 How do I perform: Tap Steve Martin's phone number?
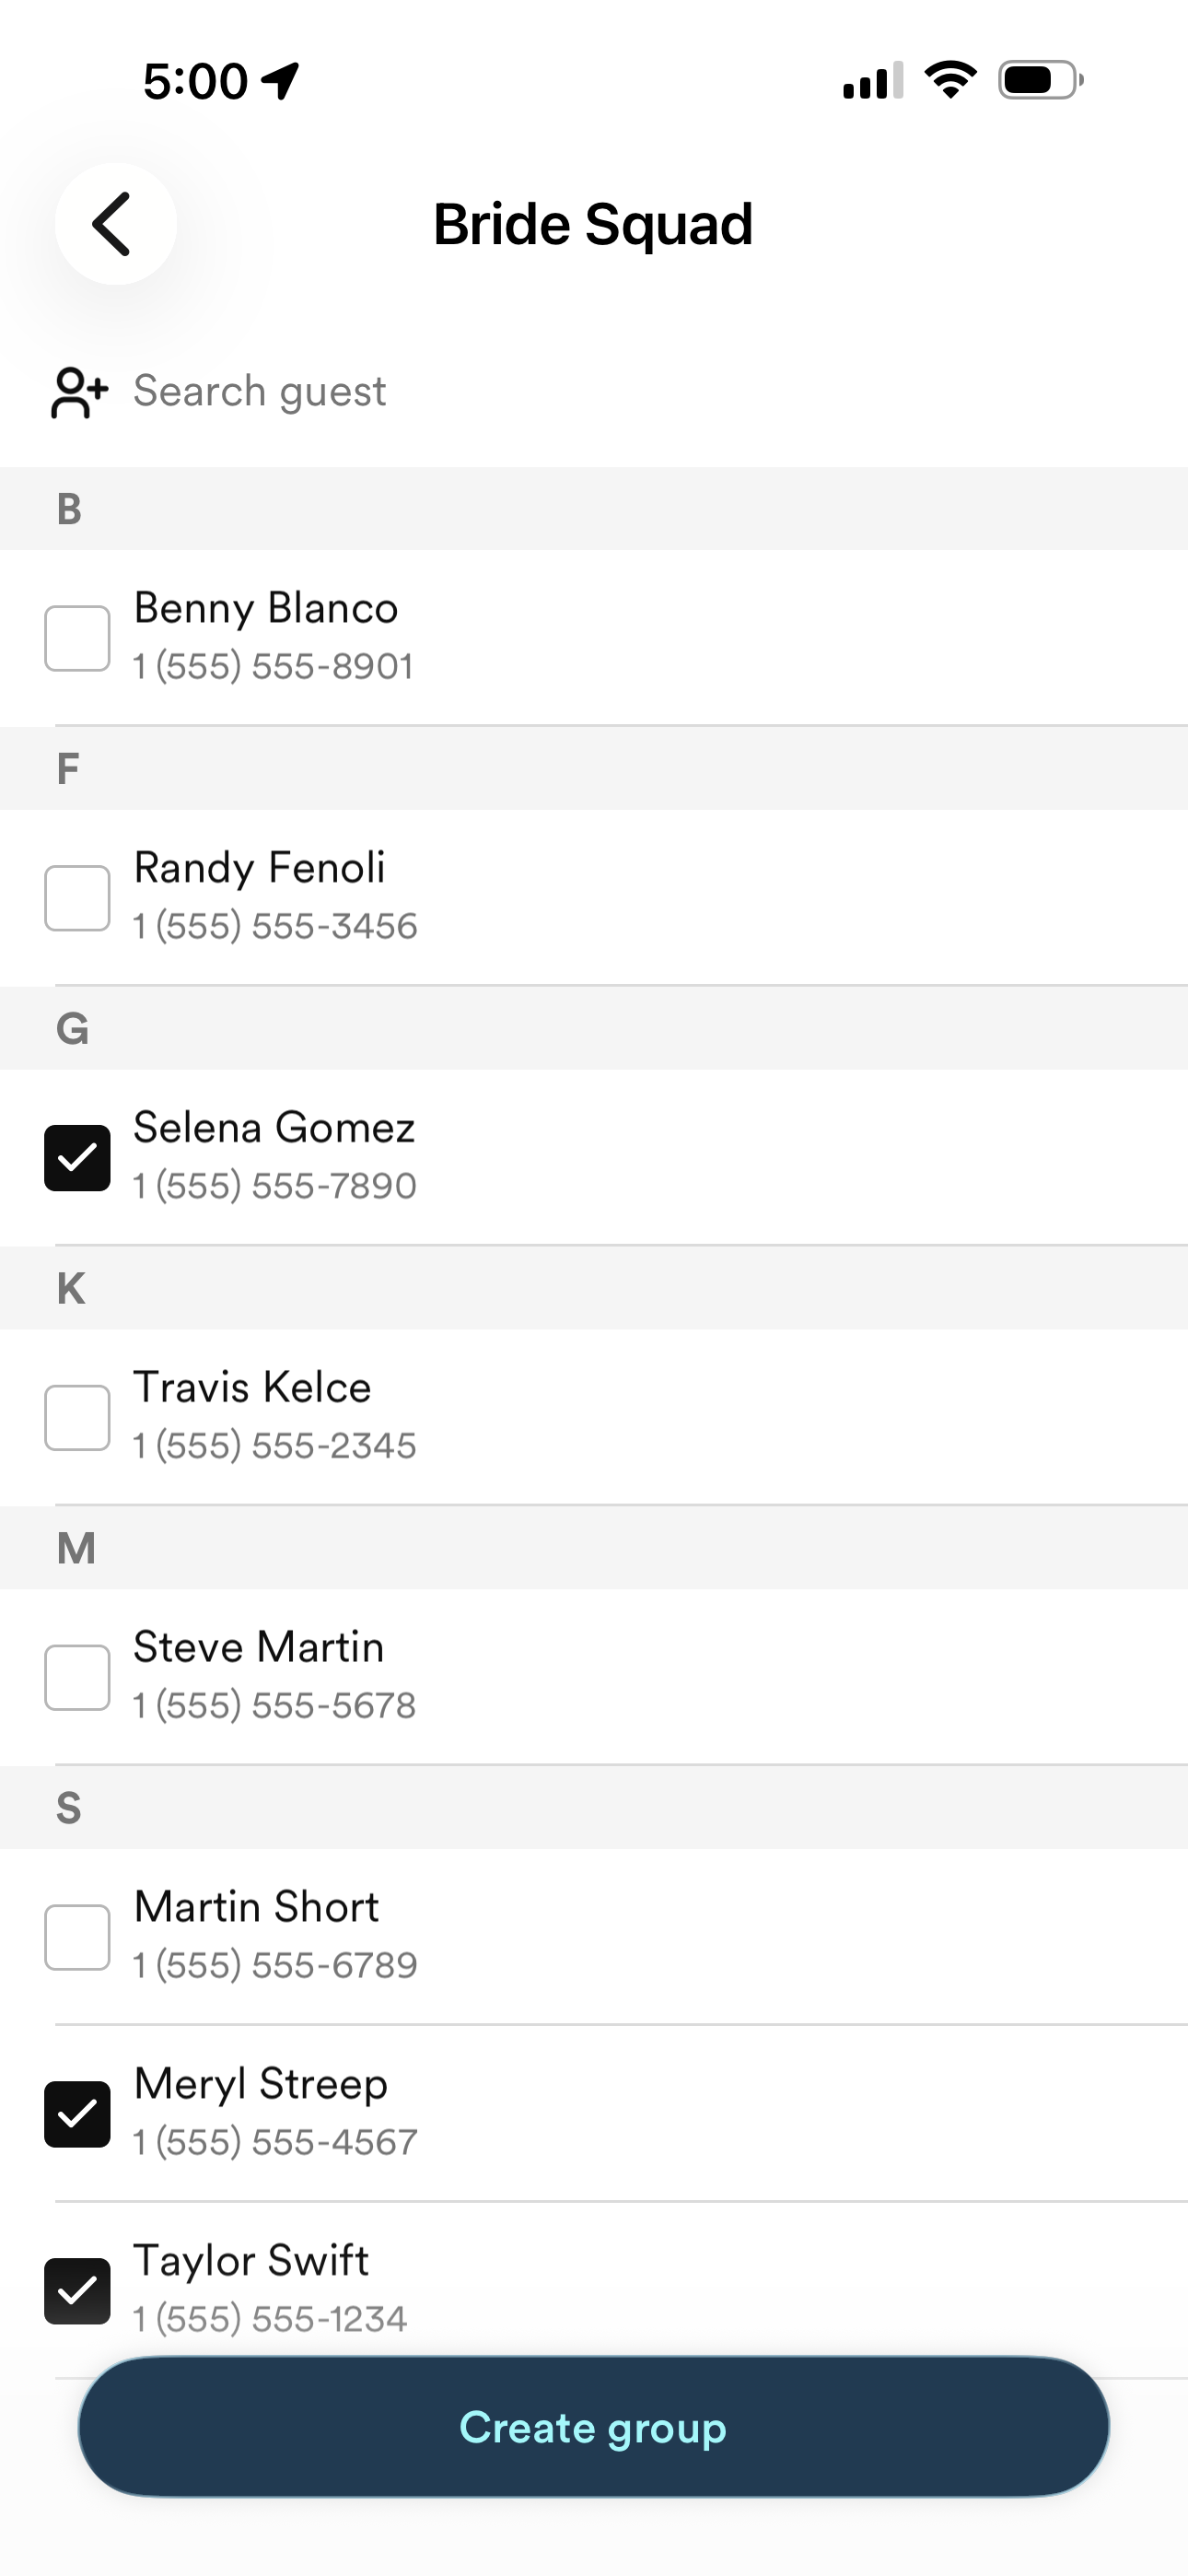pos(275,1706)
